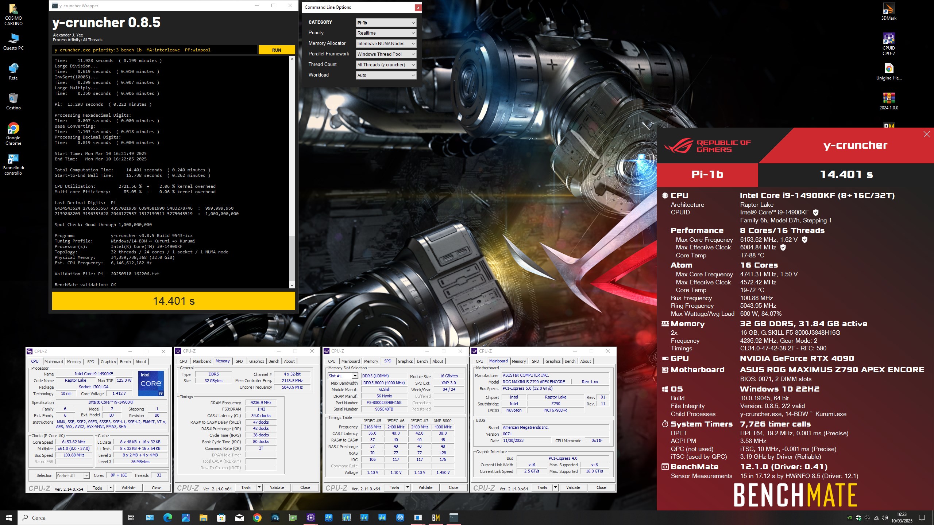Expand the Tools arrow in the SPD CPU-Z window

click(408, 487)
